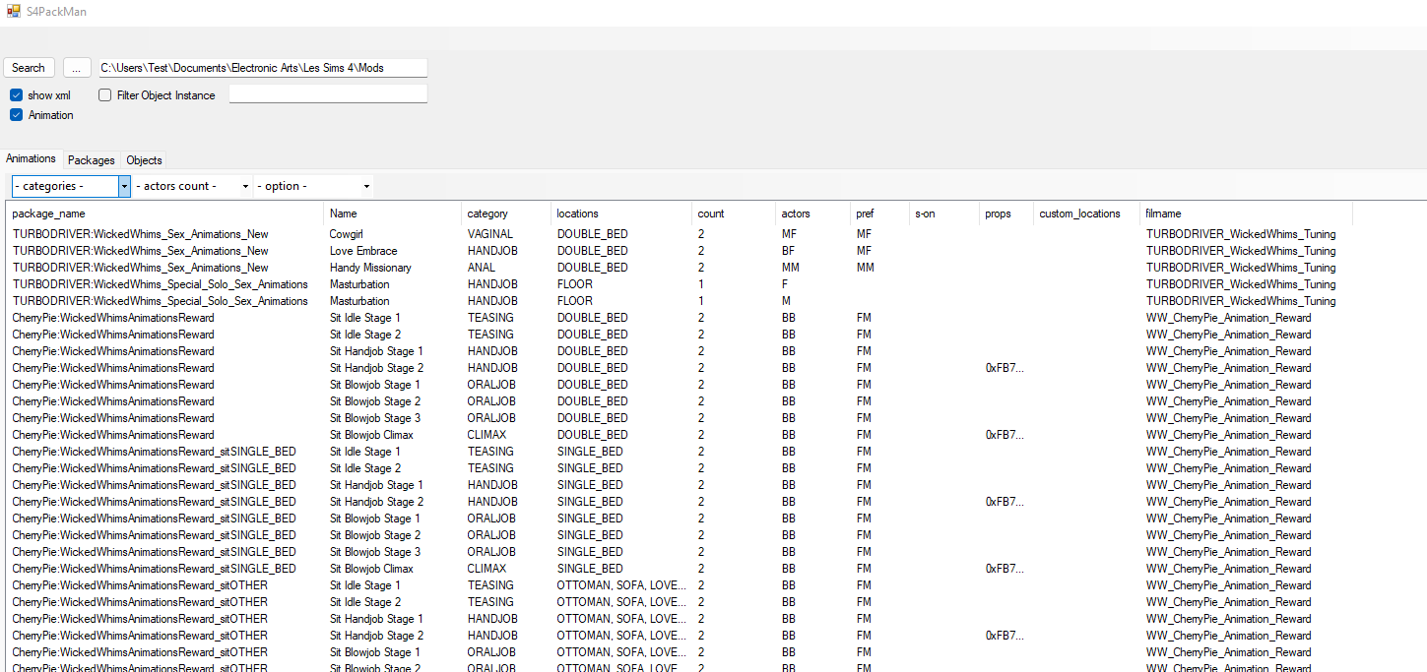Click the first 'TEASING' category cell

coord(490,318)
